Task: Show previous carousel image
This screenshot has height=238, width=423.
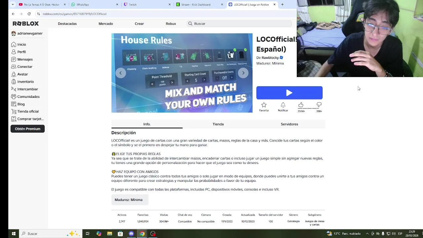Action: coord(121,73)
